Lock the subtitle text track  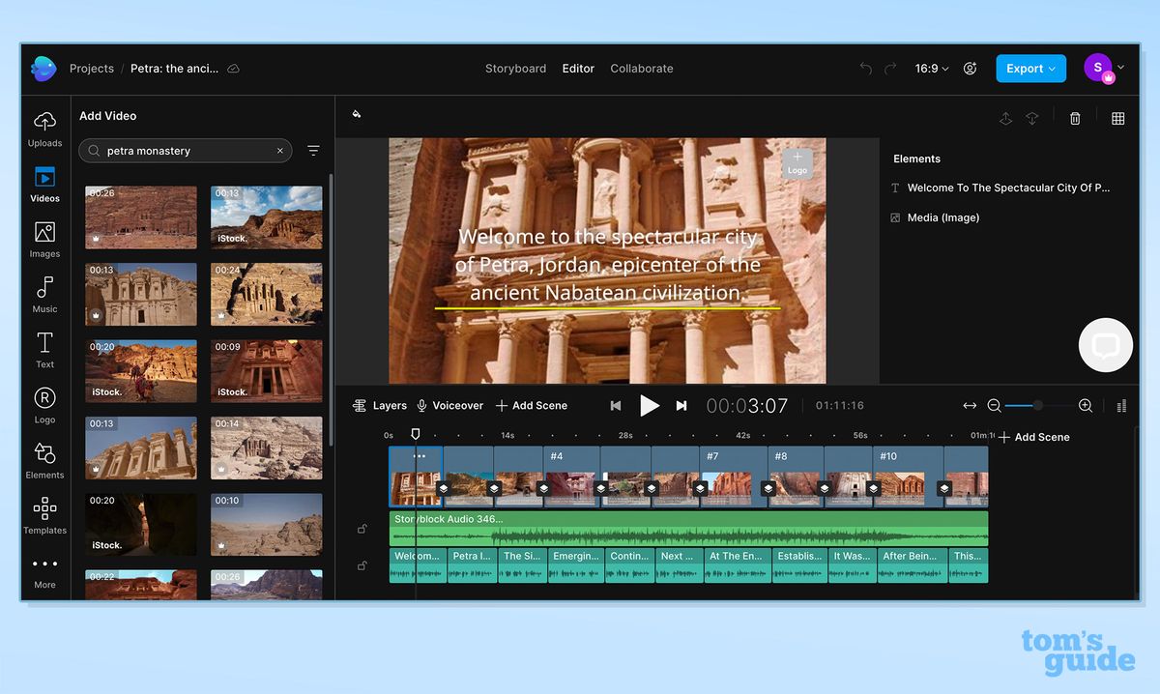362,565
